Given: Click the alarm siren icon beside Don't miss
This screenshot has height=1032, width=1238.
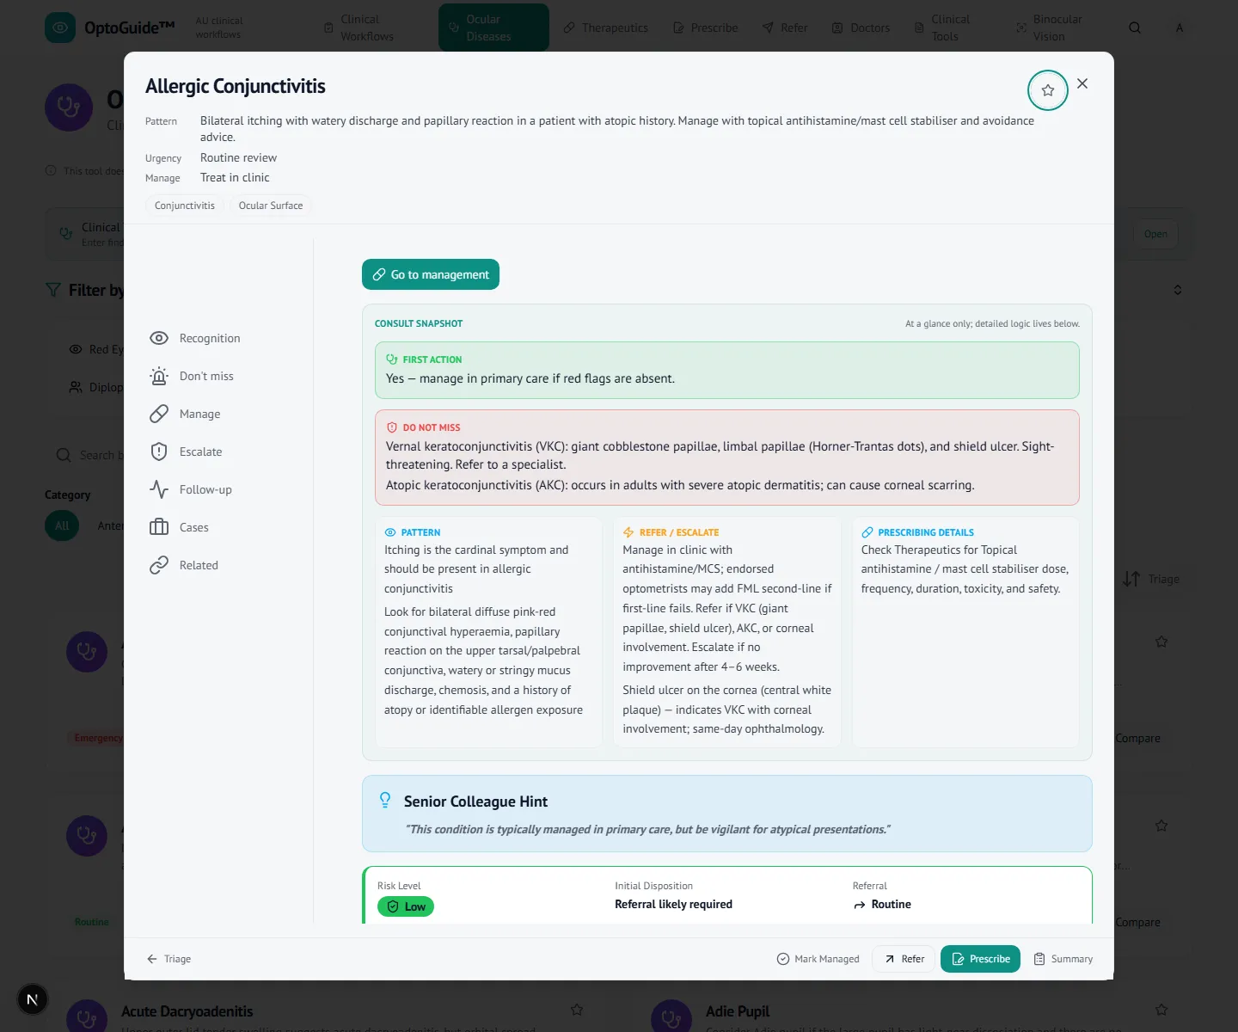Looking at the screenshot, I should (159, 376).
